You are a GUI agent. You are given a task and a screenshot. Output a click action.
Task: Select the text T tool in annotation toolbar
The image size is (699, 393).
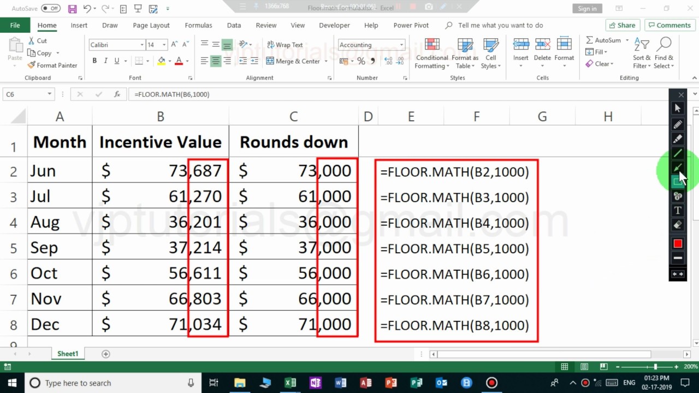pyautogui.click(x=678, y=210)
